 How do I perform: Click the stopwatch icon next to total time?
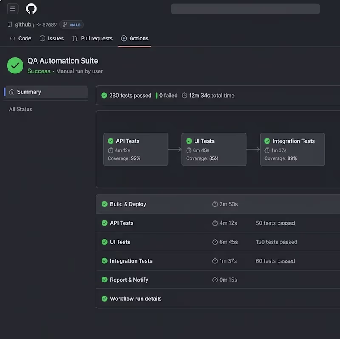[184, 96]
